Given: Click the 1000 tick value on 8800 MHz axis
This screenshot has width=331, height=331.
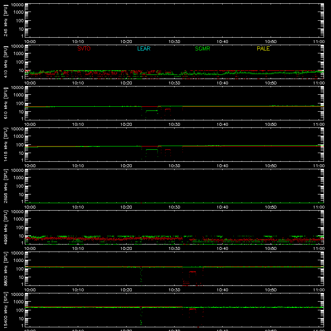Looking at the screenshot, I should 19,261.
